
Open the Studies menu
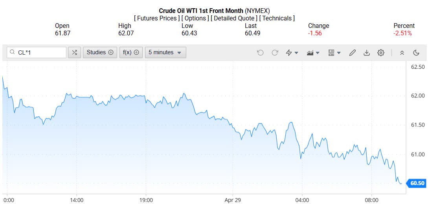point(100,52)
